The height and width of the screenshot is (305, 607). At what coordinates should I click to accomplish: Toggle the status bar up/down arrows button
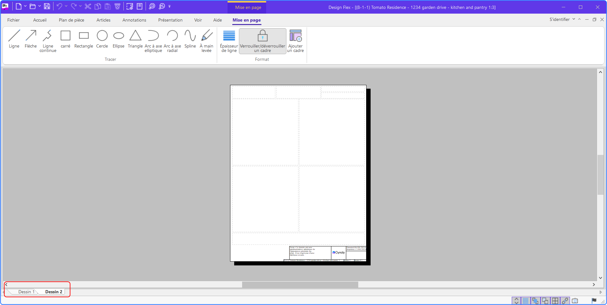click(516, 301)
